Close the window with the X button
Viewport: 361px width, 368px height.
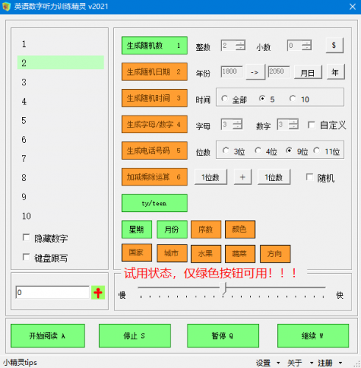click(x=352, y=7)
